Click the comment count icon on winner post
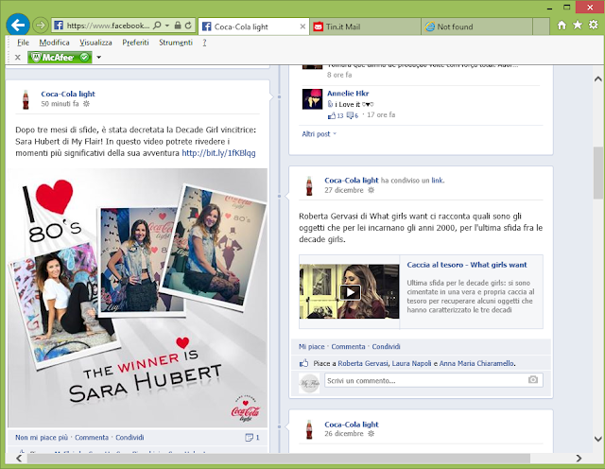The height and width of the screenshot is (469, 605). point(250,438)
